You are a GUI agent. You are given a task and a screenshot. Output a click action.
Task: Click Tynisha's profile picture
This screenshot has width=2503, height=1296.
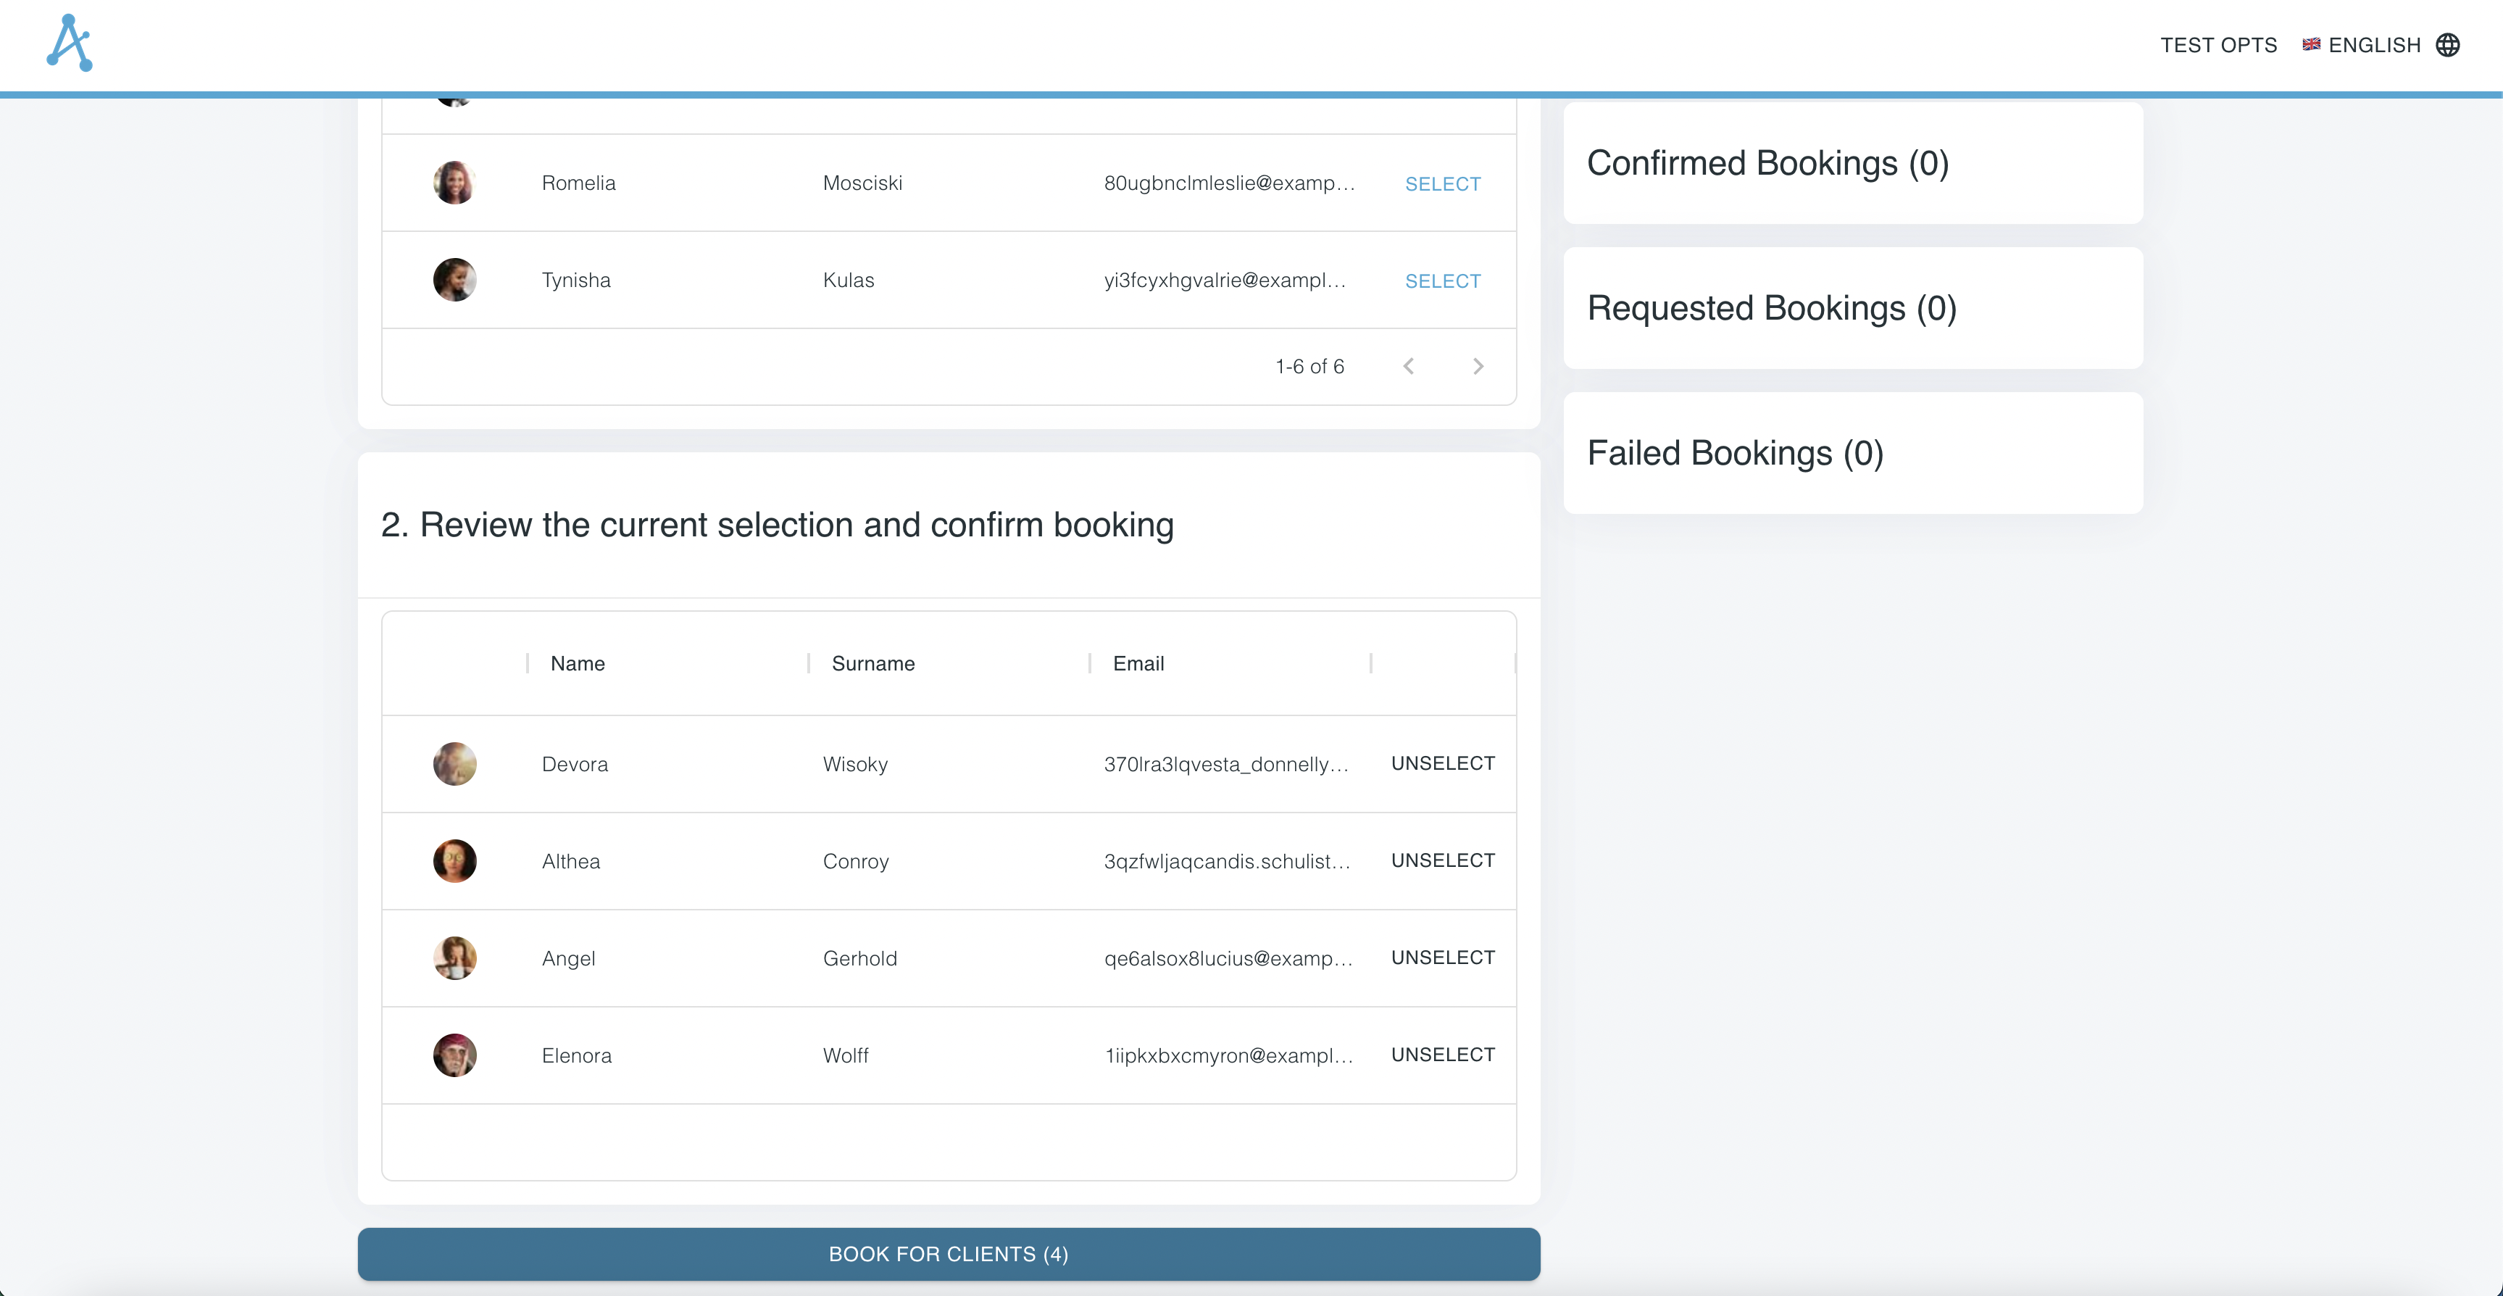click(454, 279)
